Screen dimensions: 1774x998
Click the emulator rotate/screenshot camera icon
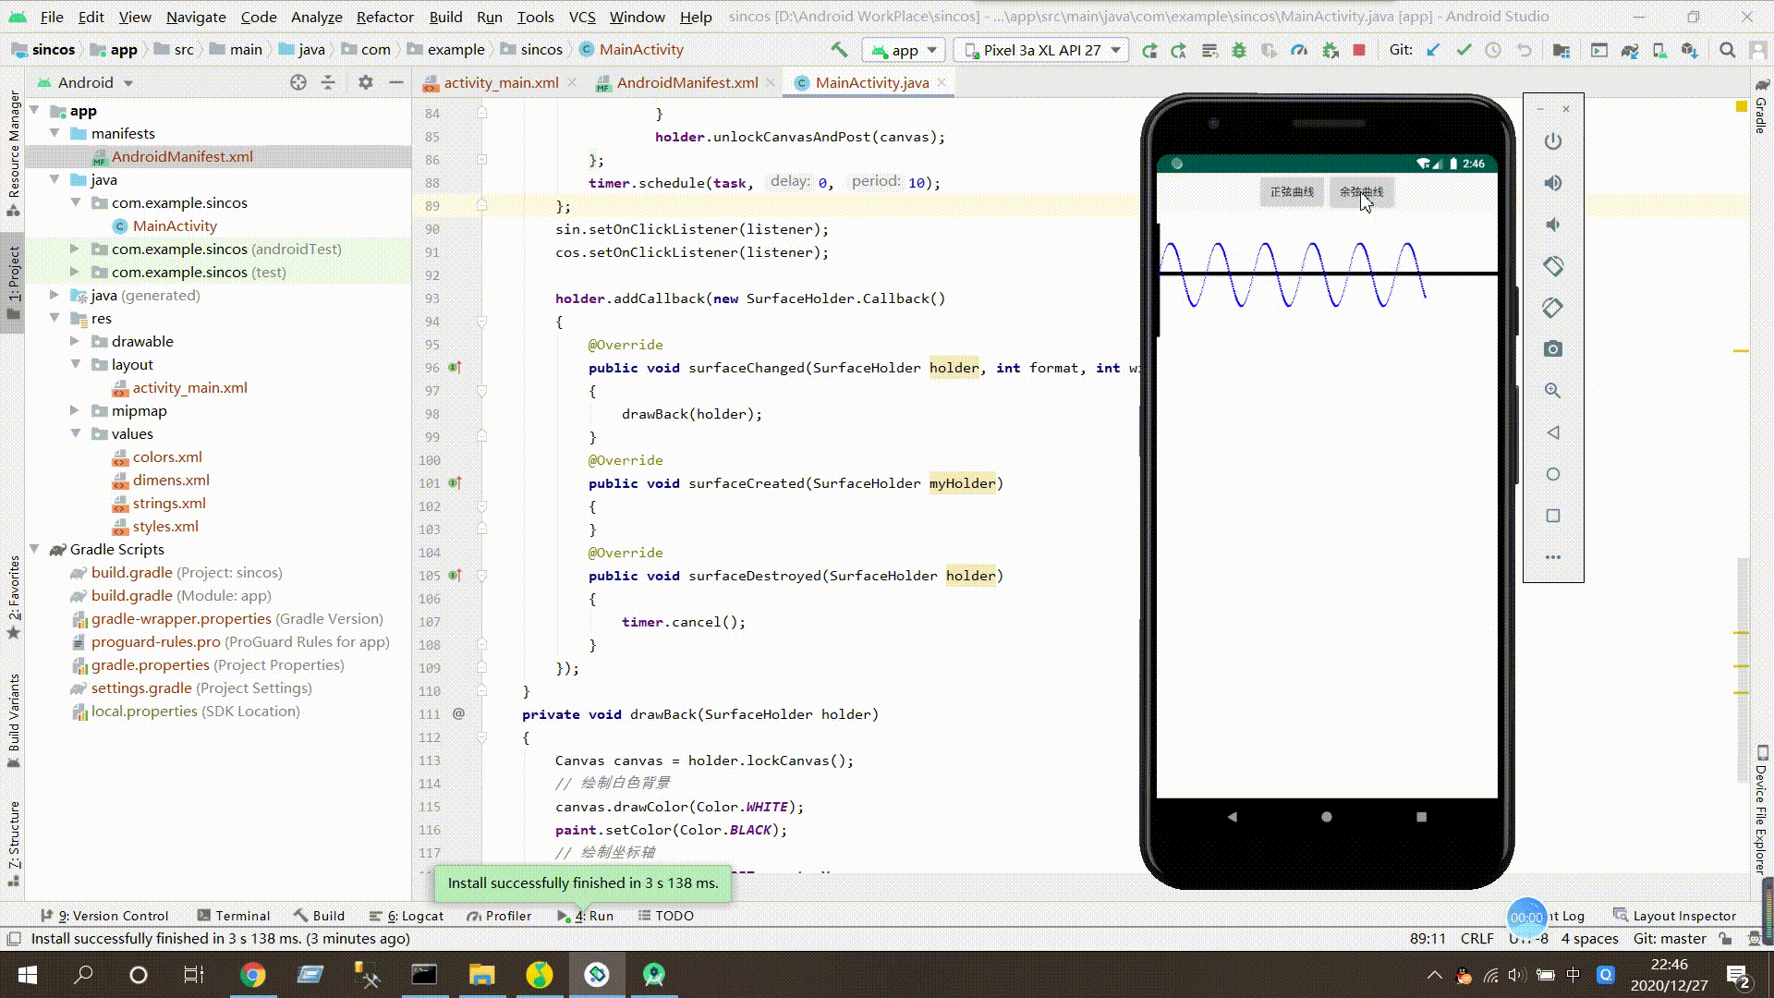click(x=1553, y=349)
